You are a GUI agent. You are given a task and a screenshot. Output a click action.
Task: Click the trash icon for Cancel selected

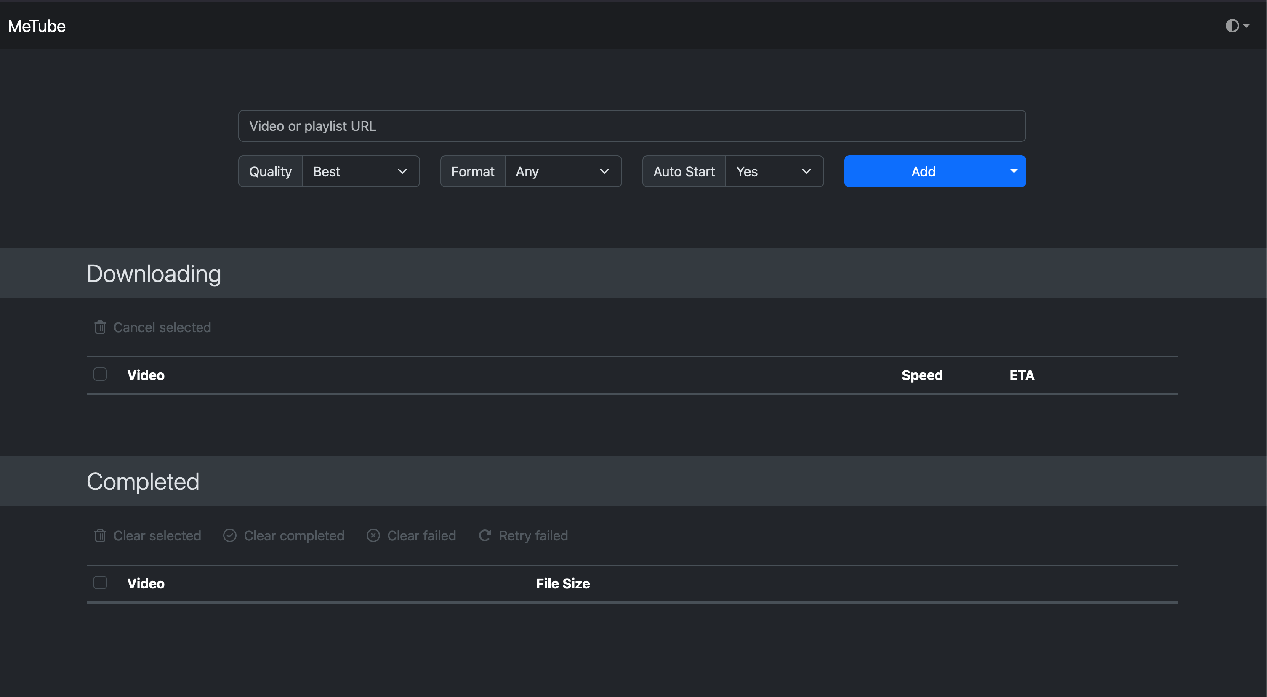pyautogui.click(x=100, y=326)
